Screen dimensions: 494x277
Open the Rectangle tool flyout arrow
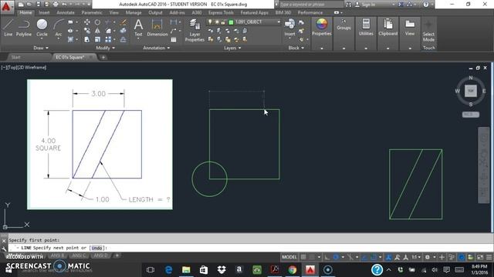point(76,22)
